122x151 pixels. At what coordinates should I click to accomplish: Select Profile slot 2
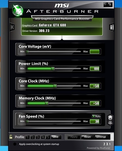(33, 137)
